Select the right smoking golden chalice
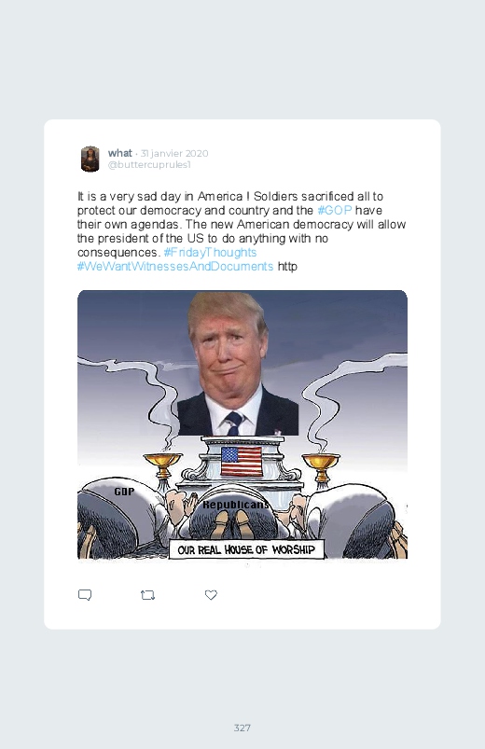This screenshot has height=749, width=485. point(321,466)
